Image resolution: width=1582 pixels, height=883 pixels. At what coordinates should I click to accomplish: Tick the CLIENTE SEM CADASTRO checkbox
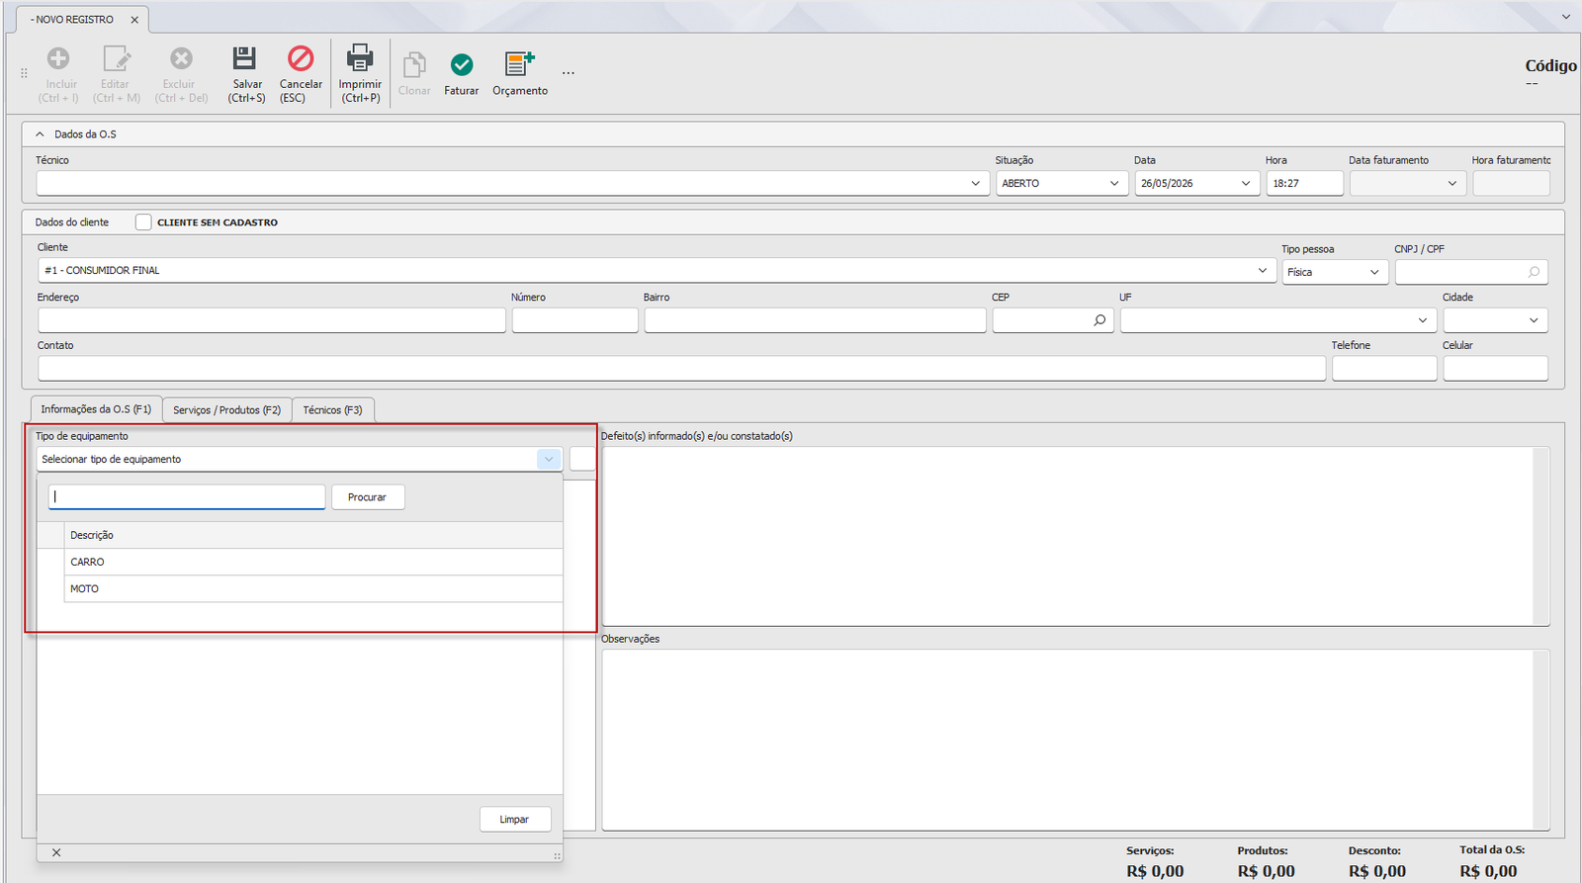[143, 222]
